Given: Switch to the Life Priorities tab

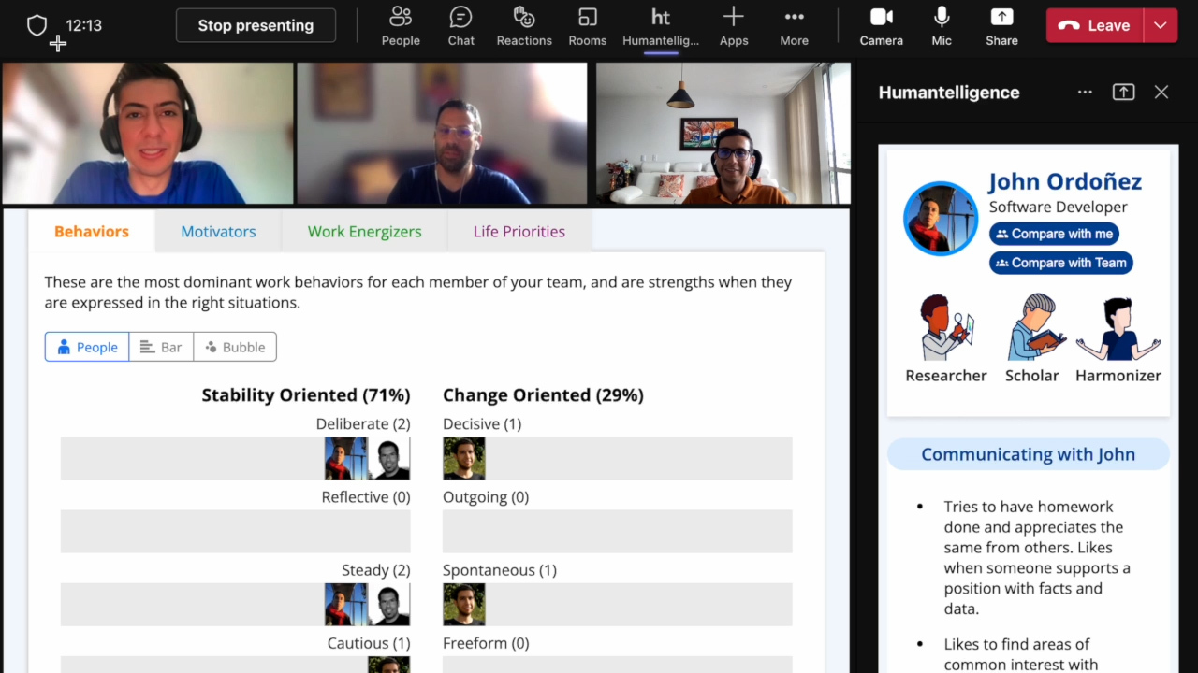Looking at the screenshot, I should [519, 231].
